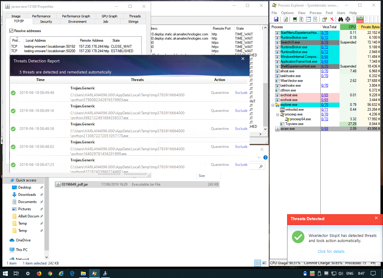The width and height of the screenshot is (383, 278).
Task: Click the Protocol column sort arrow header
Action: click(17, 38)
